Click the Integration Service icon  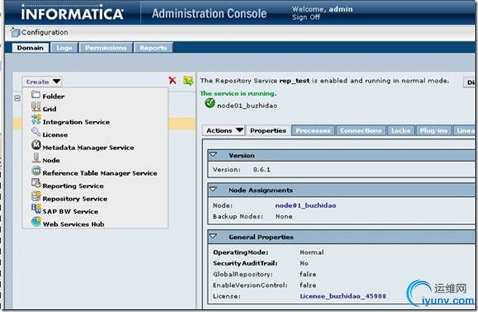pyautogui.click(x=36, y=120)
